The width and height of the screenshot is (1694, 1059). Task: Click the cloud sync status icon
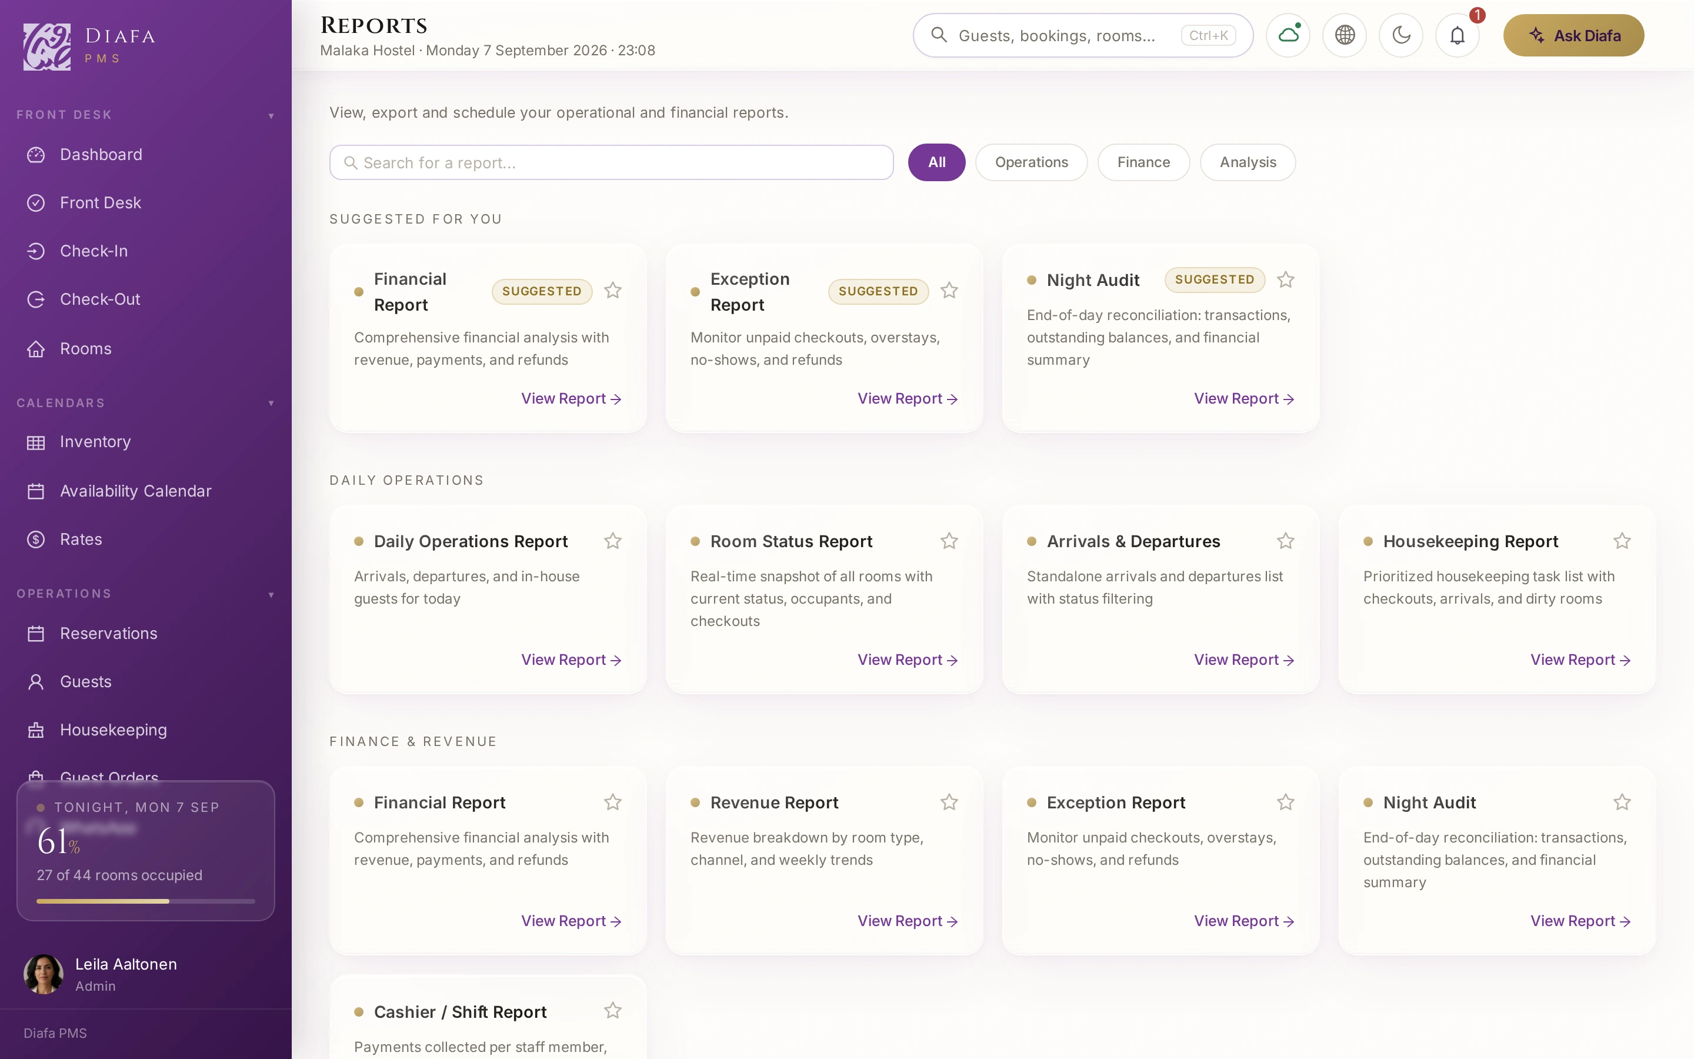coord(1288,35)
